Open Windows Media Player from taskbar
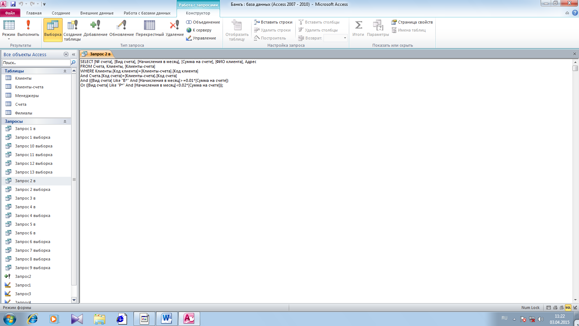 click(x=54, y=319)
